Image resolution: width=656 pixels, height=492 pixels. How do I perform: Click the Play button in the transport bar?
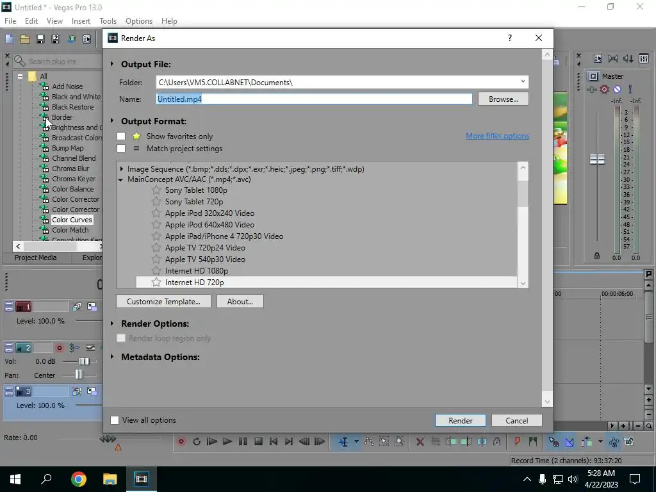tap(227, 441)
